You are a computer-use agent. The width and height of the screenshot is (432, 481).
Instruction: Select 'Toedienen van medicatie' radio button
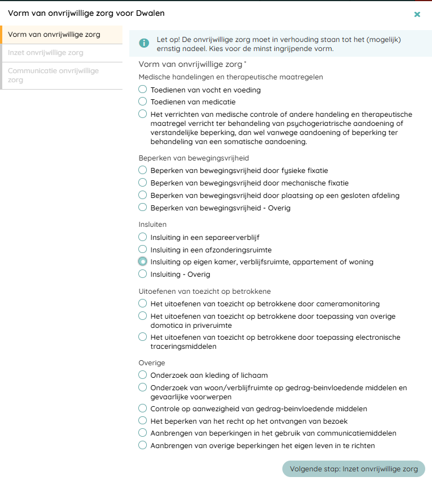(143, 102)
